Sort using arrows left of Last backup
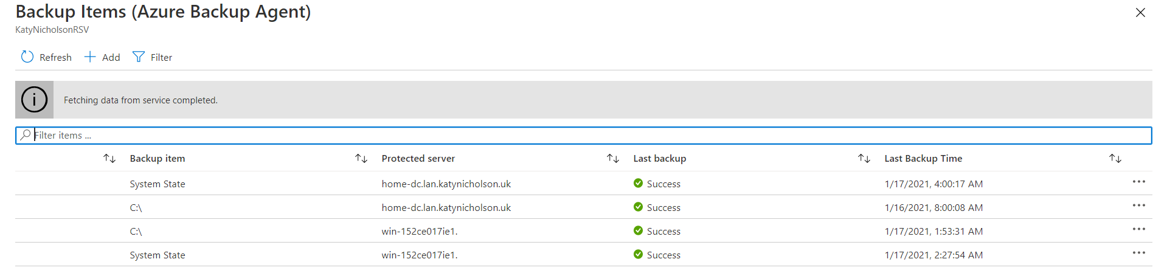 (613, 159)
